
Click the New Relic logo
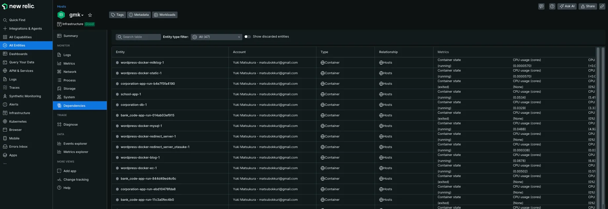click(x=19, y=6)
